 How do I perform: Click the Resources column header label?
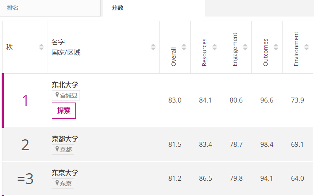204,53
